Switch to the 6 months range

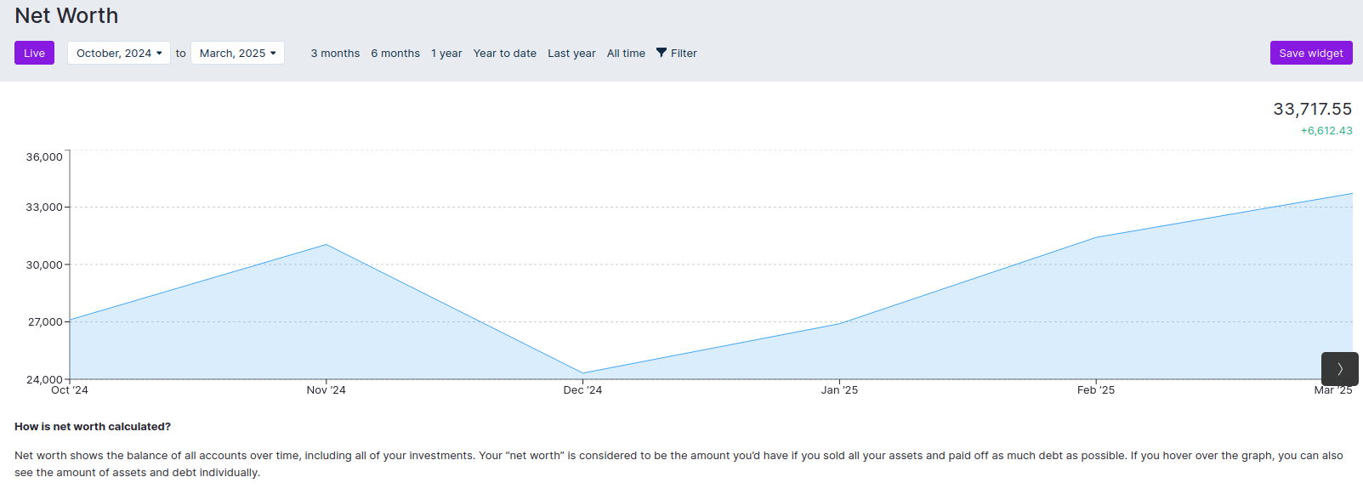point(395,53)
